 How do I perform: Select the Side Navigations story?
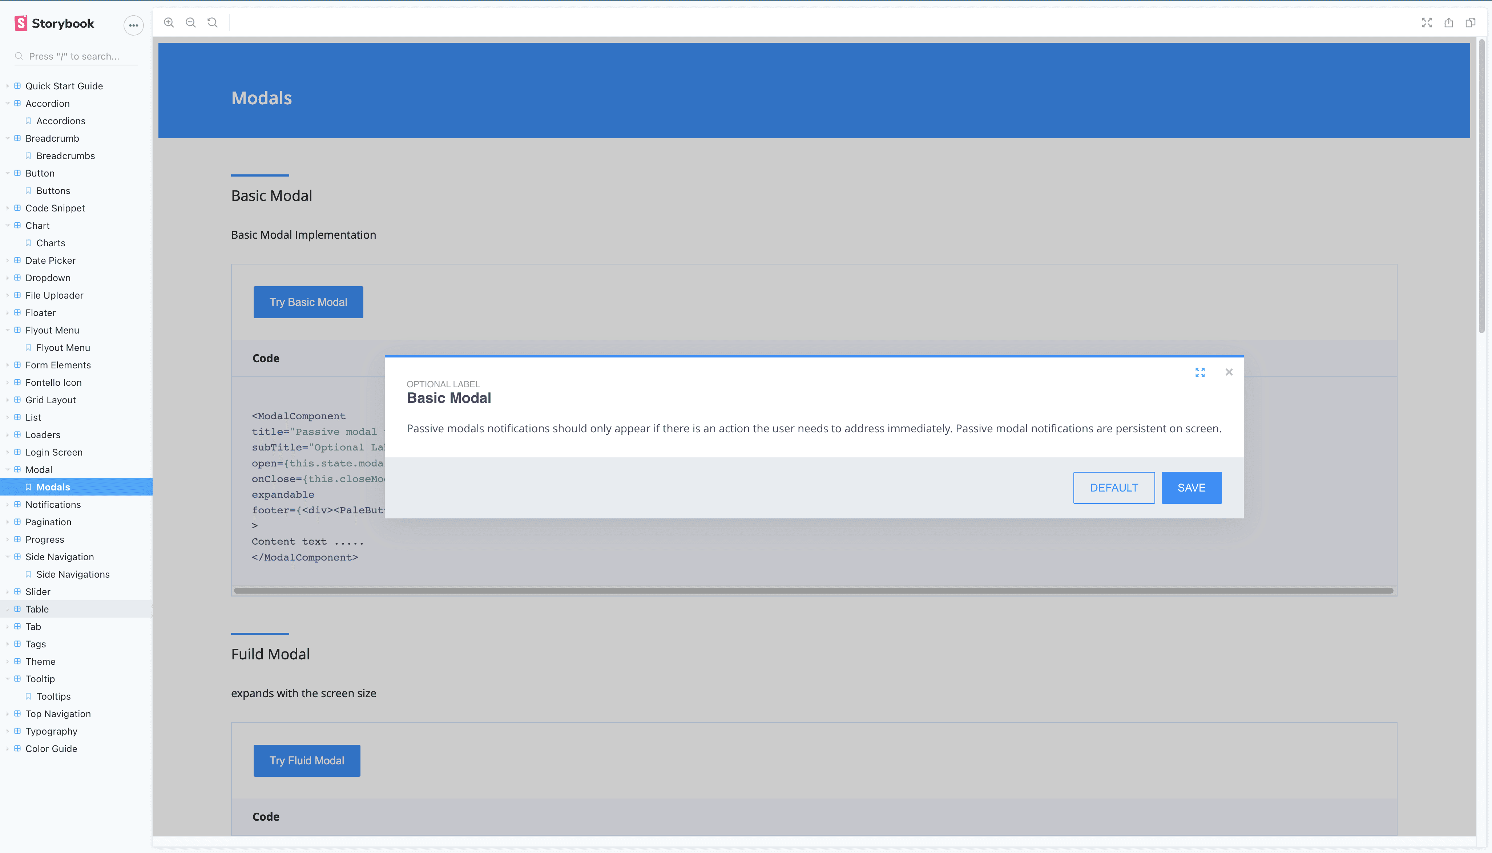coord(73,574)
